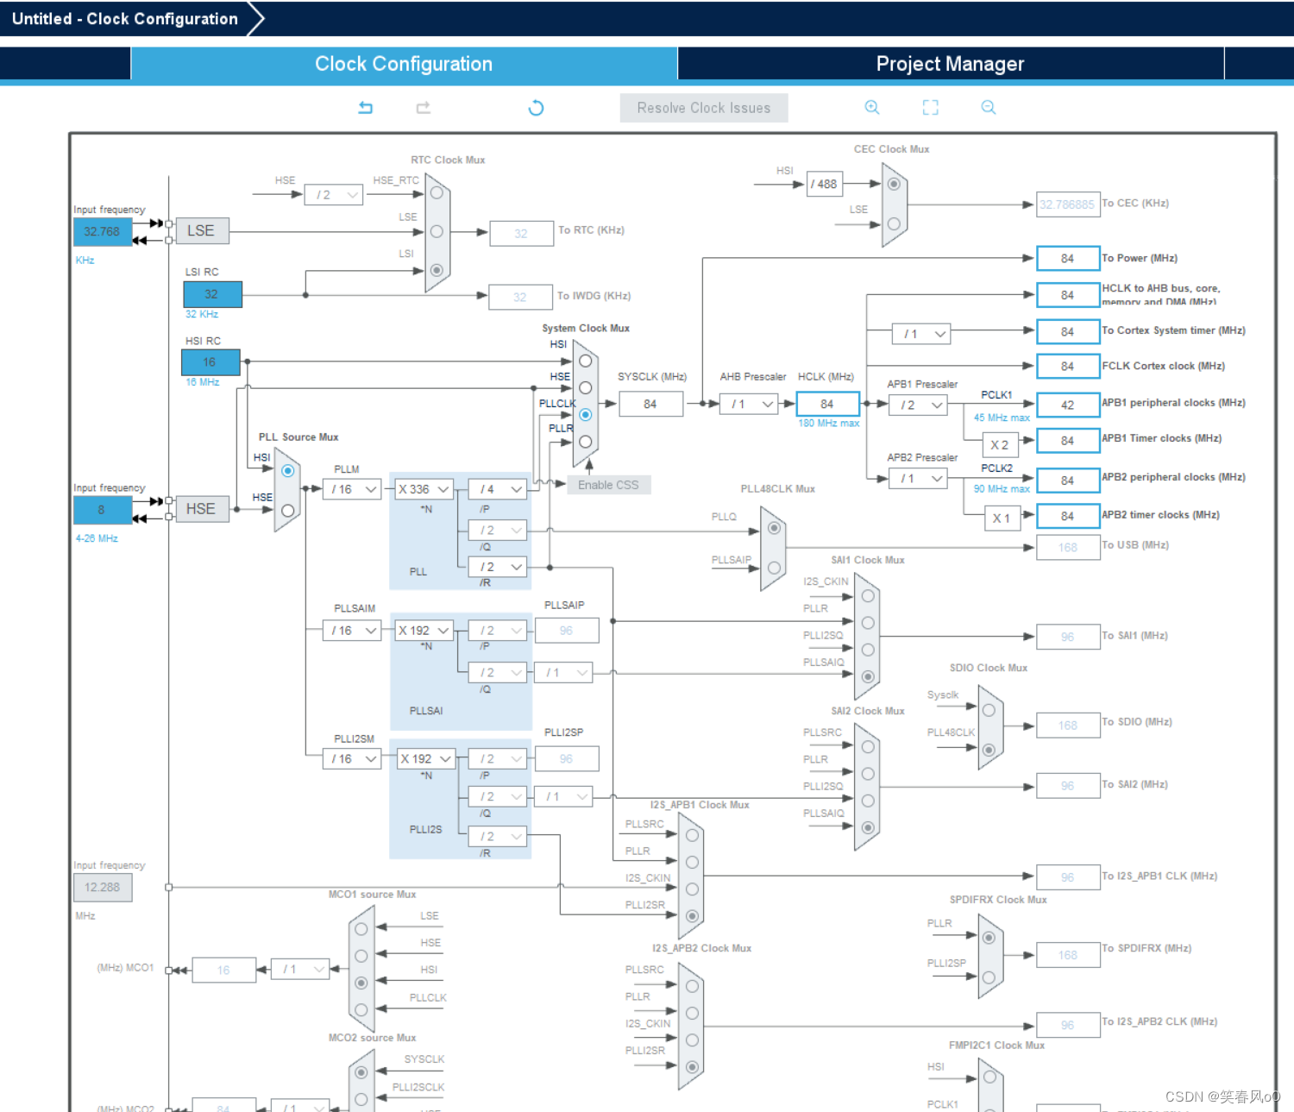1294x1112 pixels.
Task: Open the PLL /4 P divider dropdown
Action: coord(498,489)
